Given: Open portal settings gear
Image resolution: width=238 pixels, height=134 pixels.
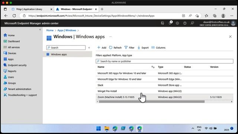Looking at the screenshot, I should pyautogui.click(x=177, y=23).
